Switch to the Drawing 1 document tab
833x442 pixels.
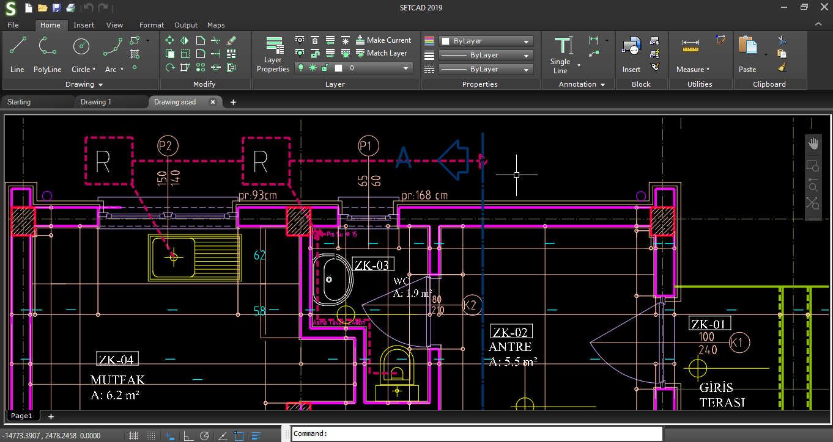coord(96,102)
